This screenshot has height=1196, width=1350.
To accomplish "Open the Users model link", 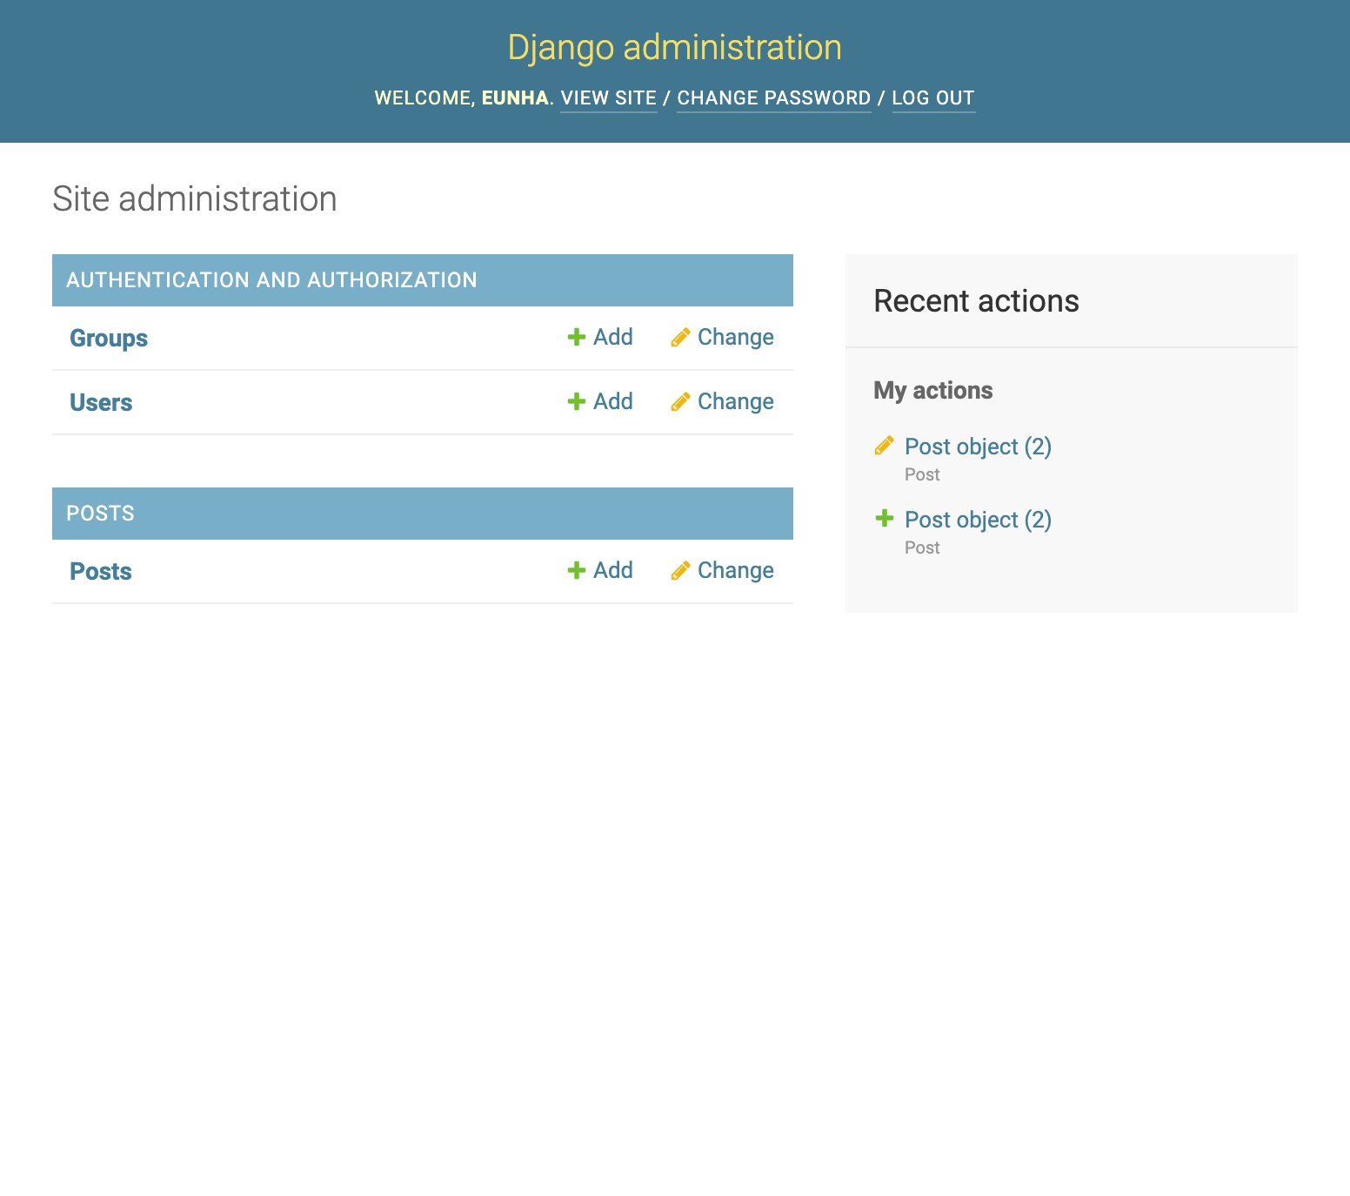I will (x=101, y=402).
